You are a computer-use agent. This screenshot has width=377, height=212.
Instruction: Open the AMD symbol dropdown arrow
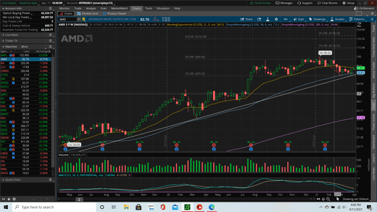(x=79, y=19)
